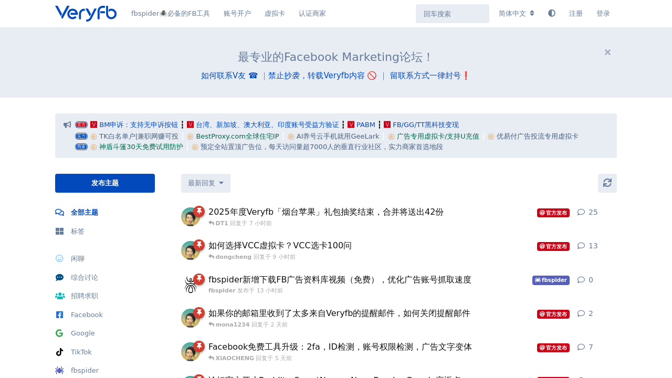Click the 标签 grid icon

pos(59,232)
